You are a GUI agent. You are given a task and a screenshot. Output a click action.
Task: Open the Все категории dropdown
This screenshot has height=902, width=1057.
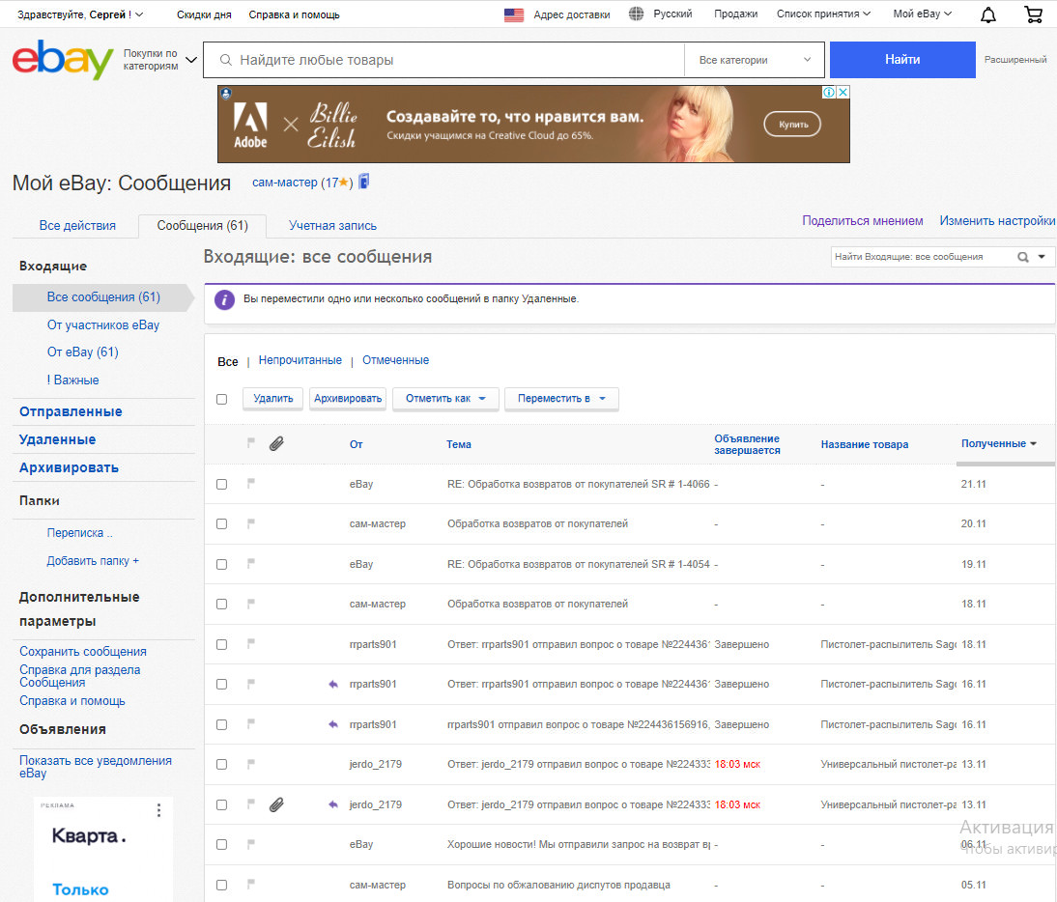(755, 60)
